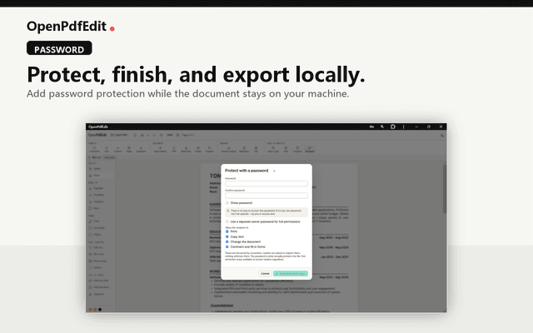Switch to the second document tab

pos(109,157)
